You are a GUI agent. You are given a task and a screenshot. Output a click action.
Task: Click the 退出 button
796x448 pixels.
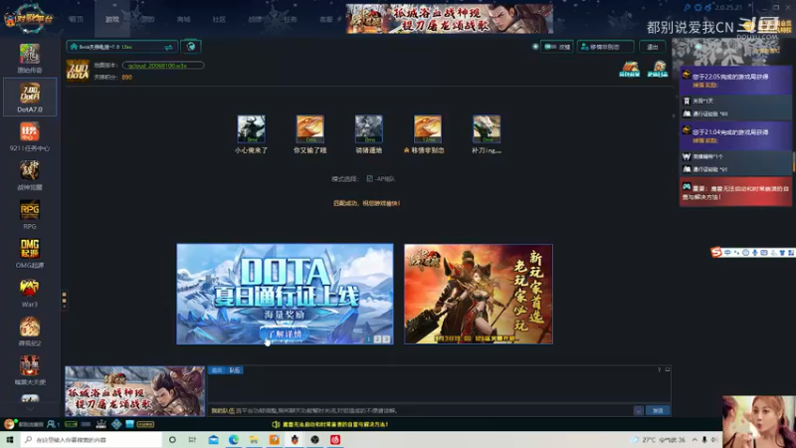point(653,47)
